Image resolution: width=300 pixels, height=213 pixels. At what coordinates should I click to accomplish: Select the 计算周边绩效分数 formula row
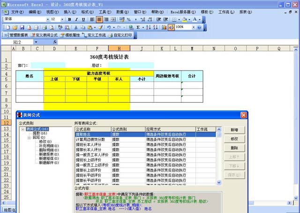click(x=145, y=139)
